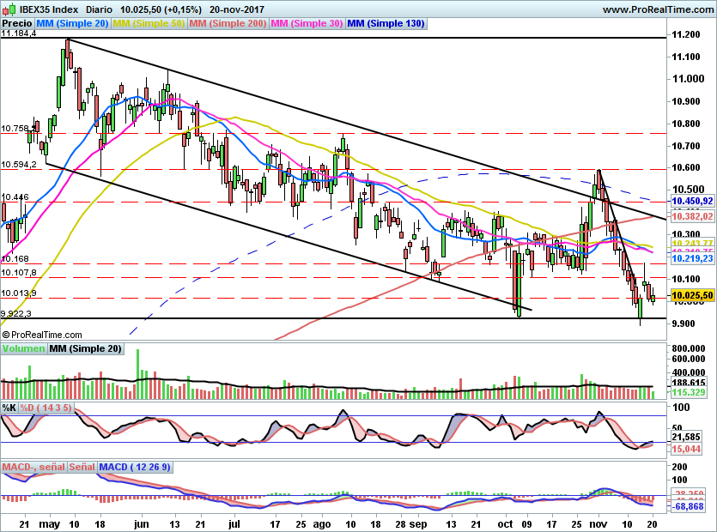Click the 11.184,4 resistance level label
This screenshot has height=532, width=717.
coord(19,33)
